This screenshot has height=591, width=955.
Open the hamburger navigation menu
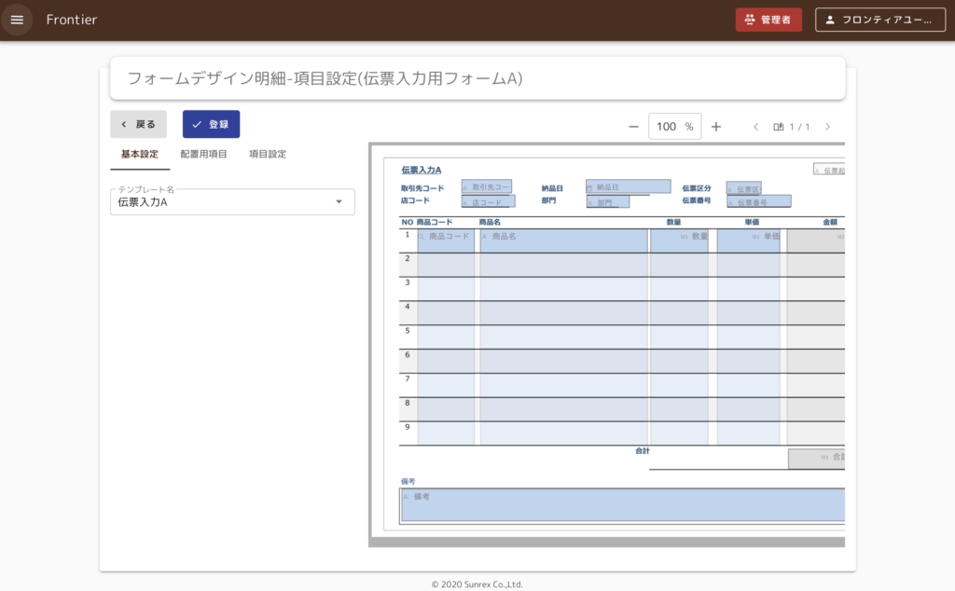(17, 20)
